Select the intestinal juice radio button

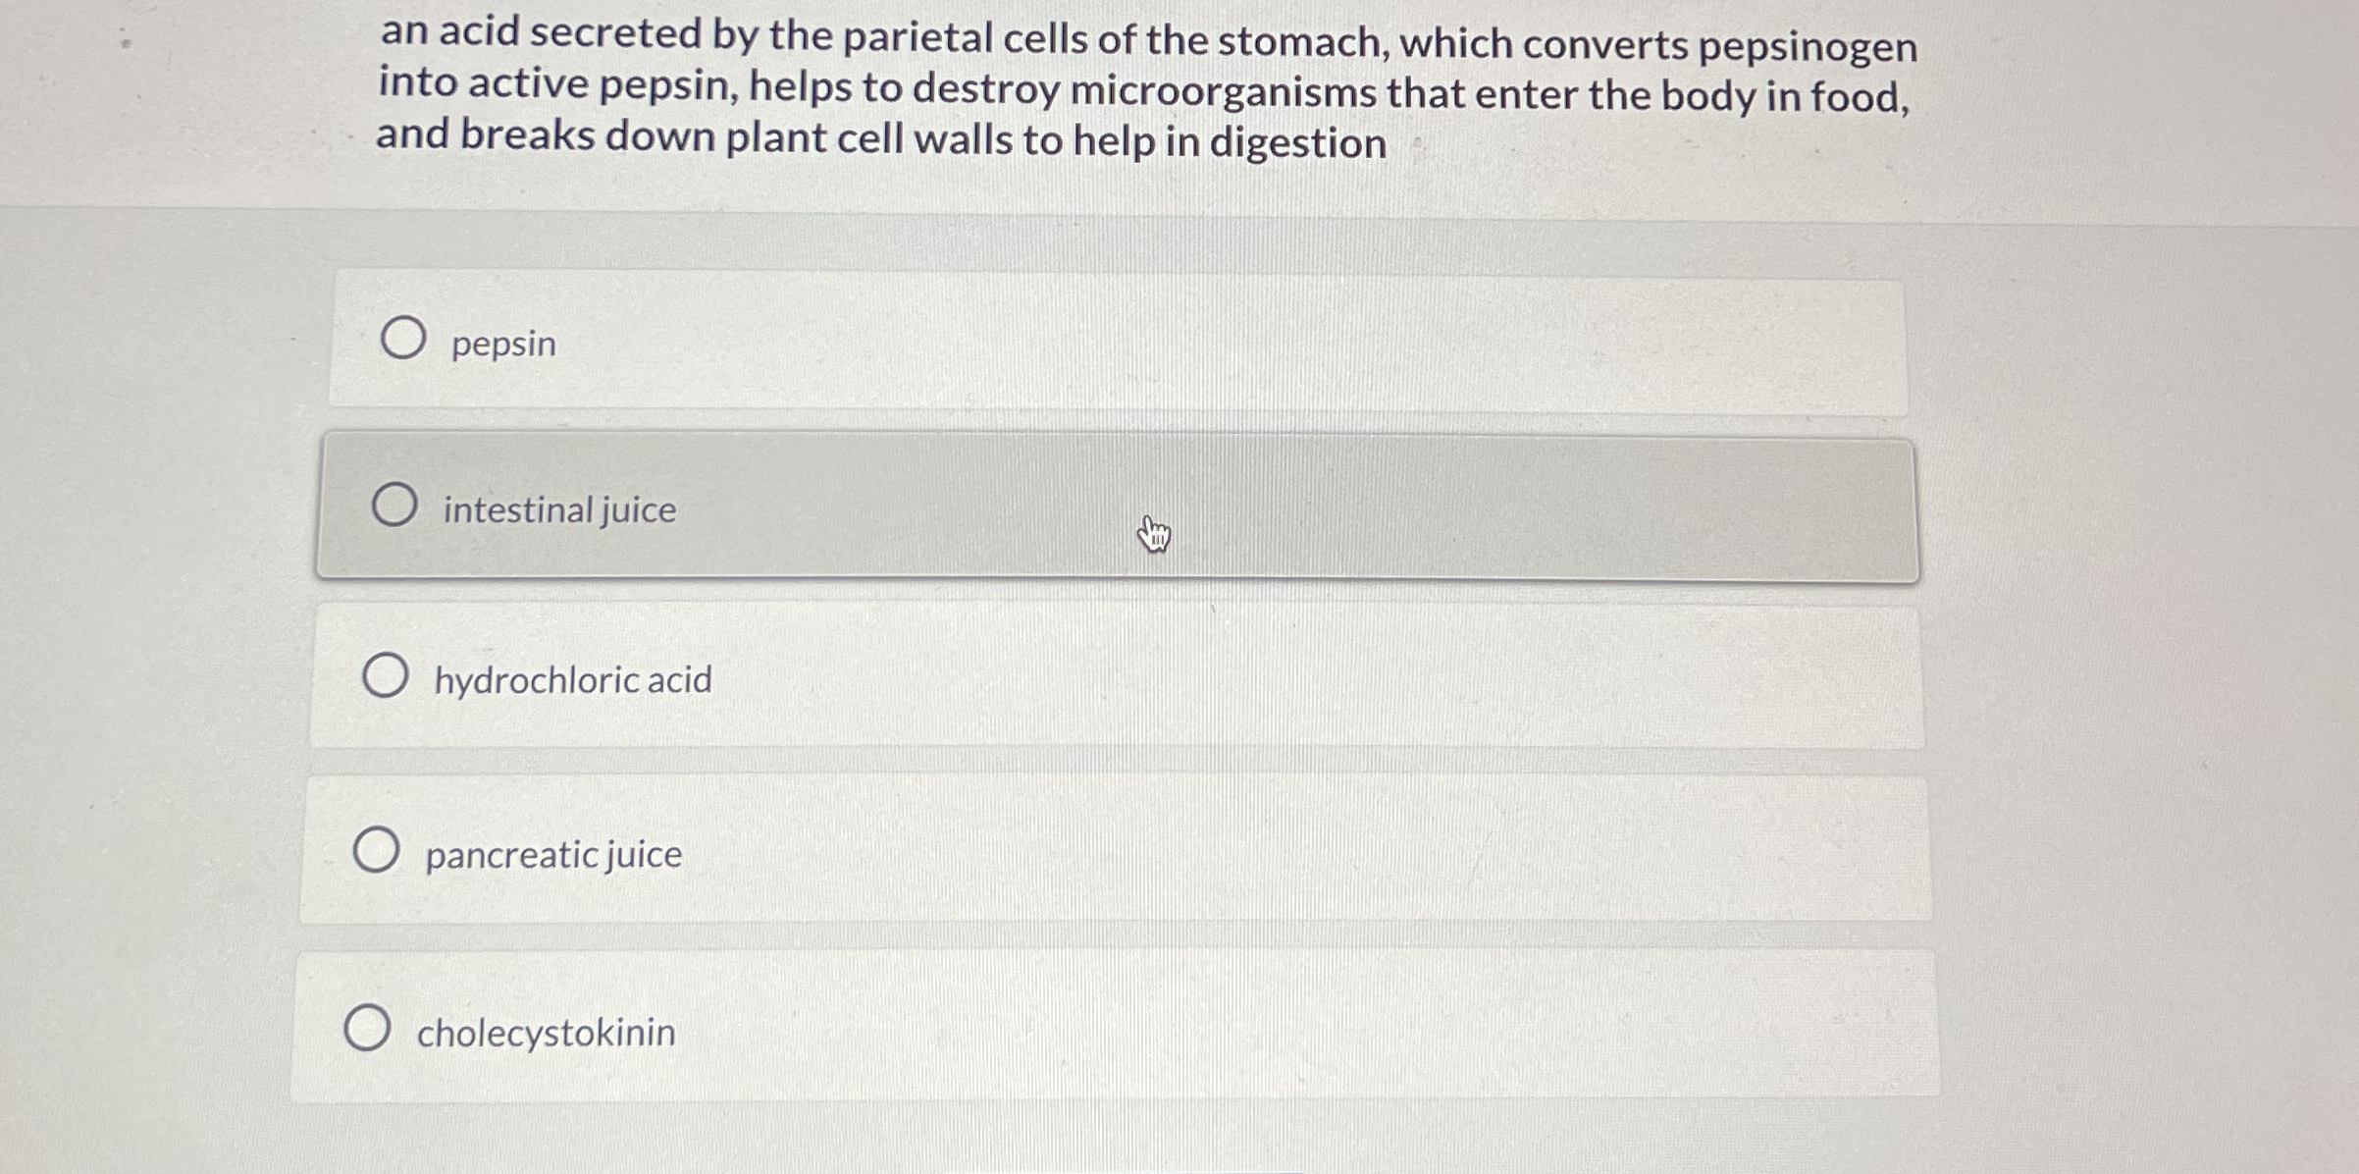pos(396,507)
